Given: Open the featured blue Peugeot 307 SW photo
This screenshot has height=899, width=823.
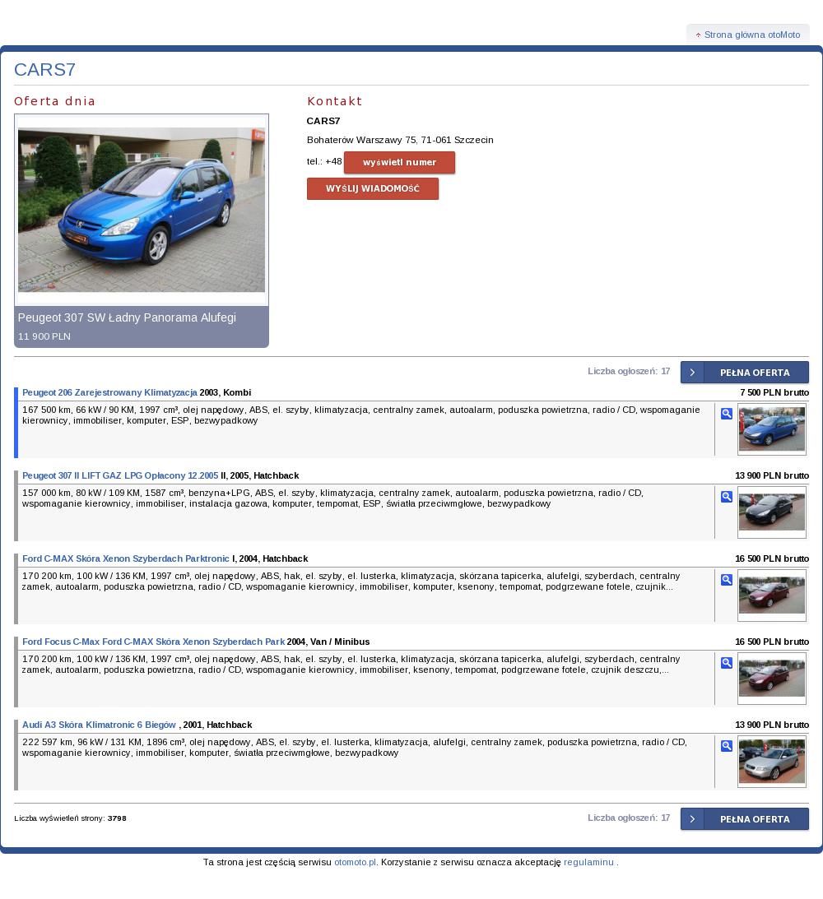Looking at the screenshot, I should coord(142,210).
